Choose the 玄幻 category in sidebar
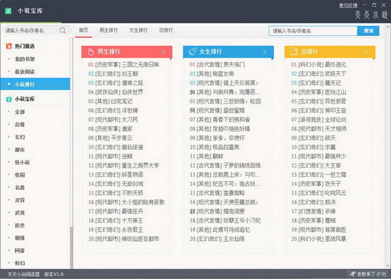 [x=20, y=137]
